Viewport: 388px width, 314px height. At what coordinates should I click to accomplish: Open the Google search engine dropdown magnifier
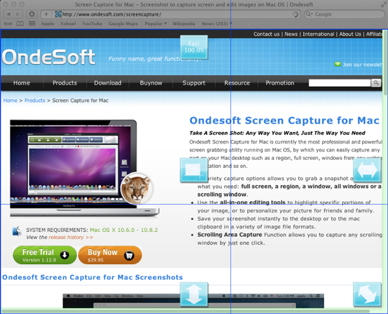coord(309,14)
